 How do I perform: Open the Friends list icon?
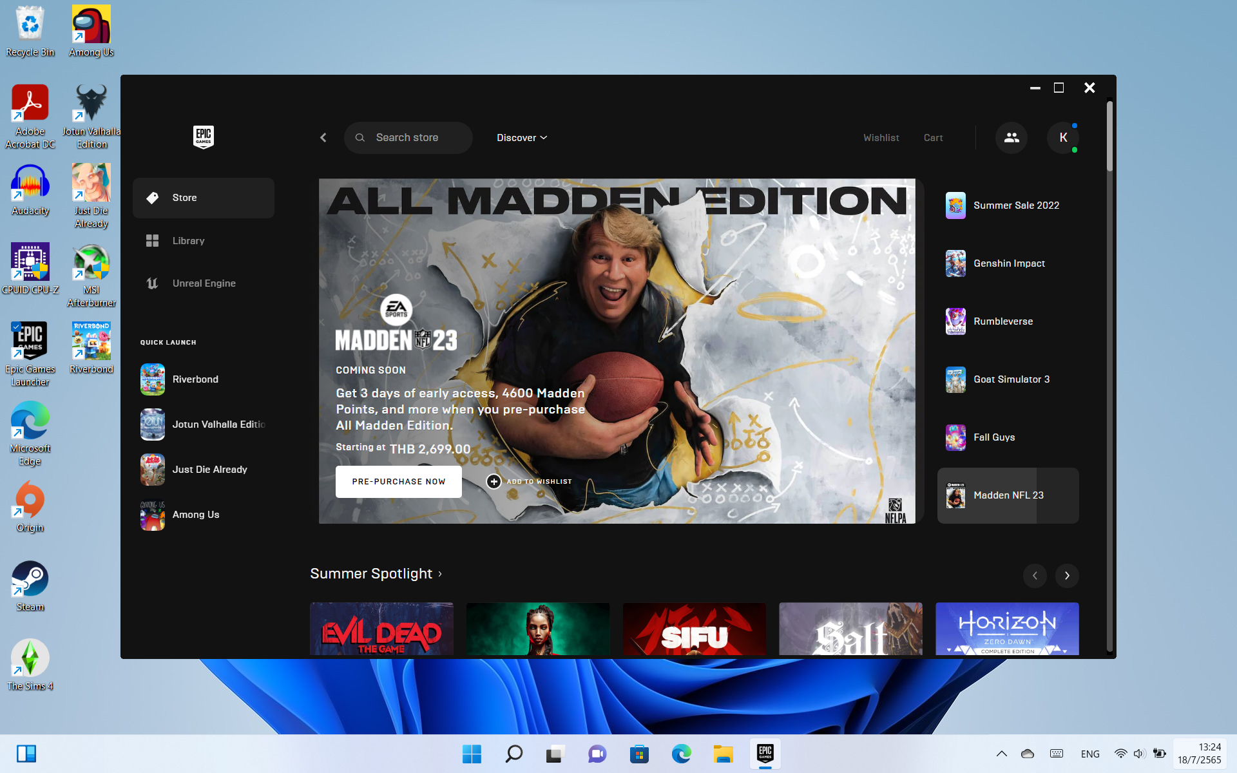(x=1012, y=138)
